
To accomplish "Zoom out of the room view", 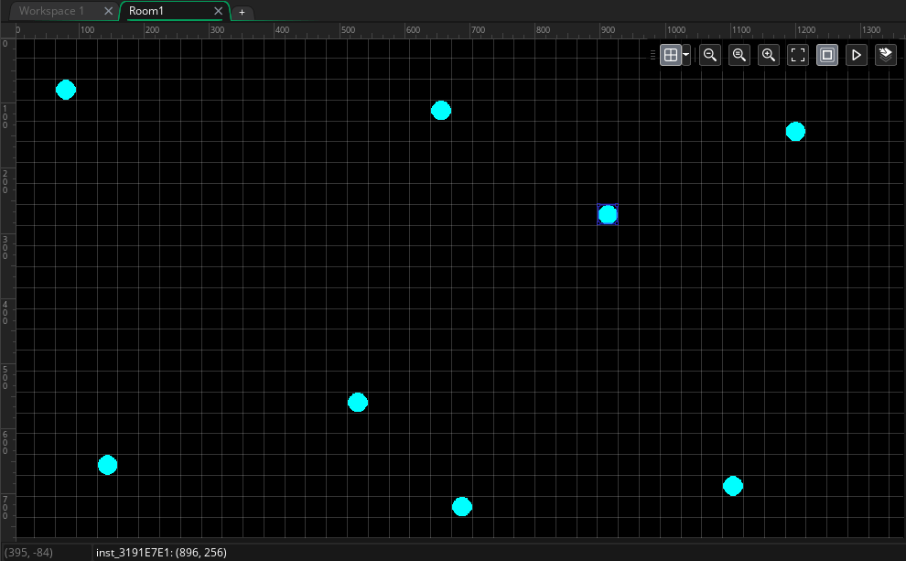I will coord(709,56).
